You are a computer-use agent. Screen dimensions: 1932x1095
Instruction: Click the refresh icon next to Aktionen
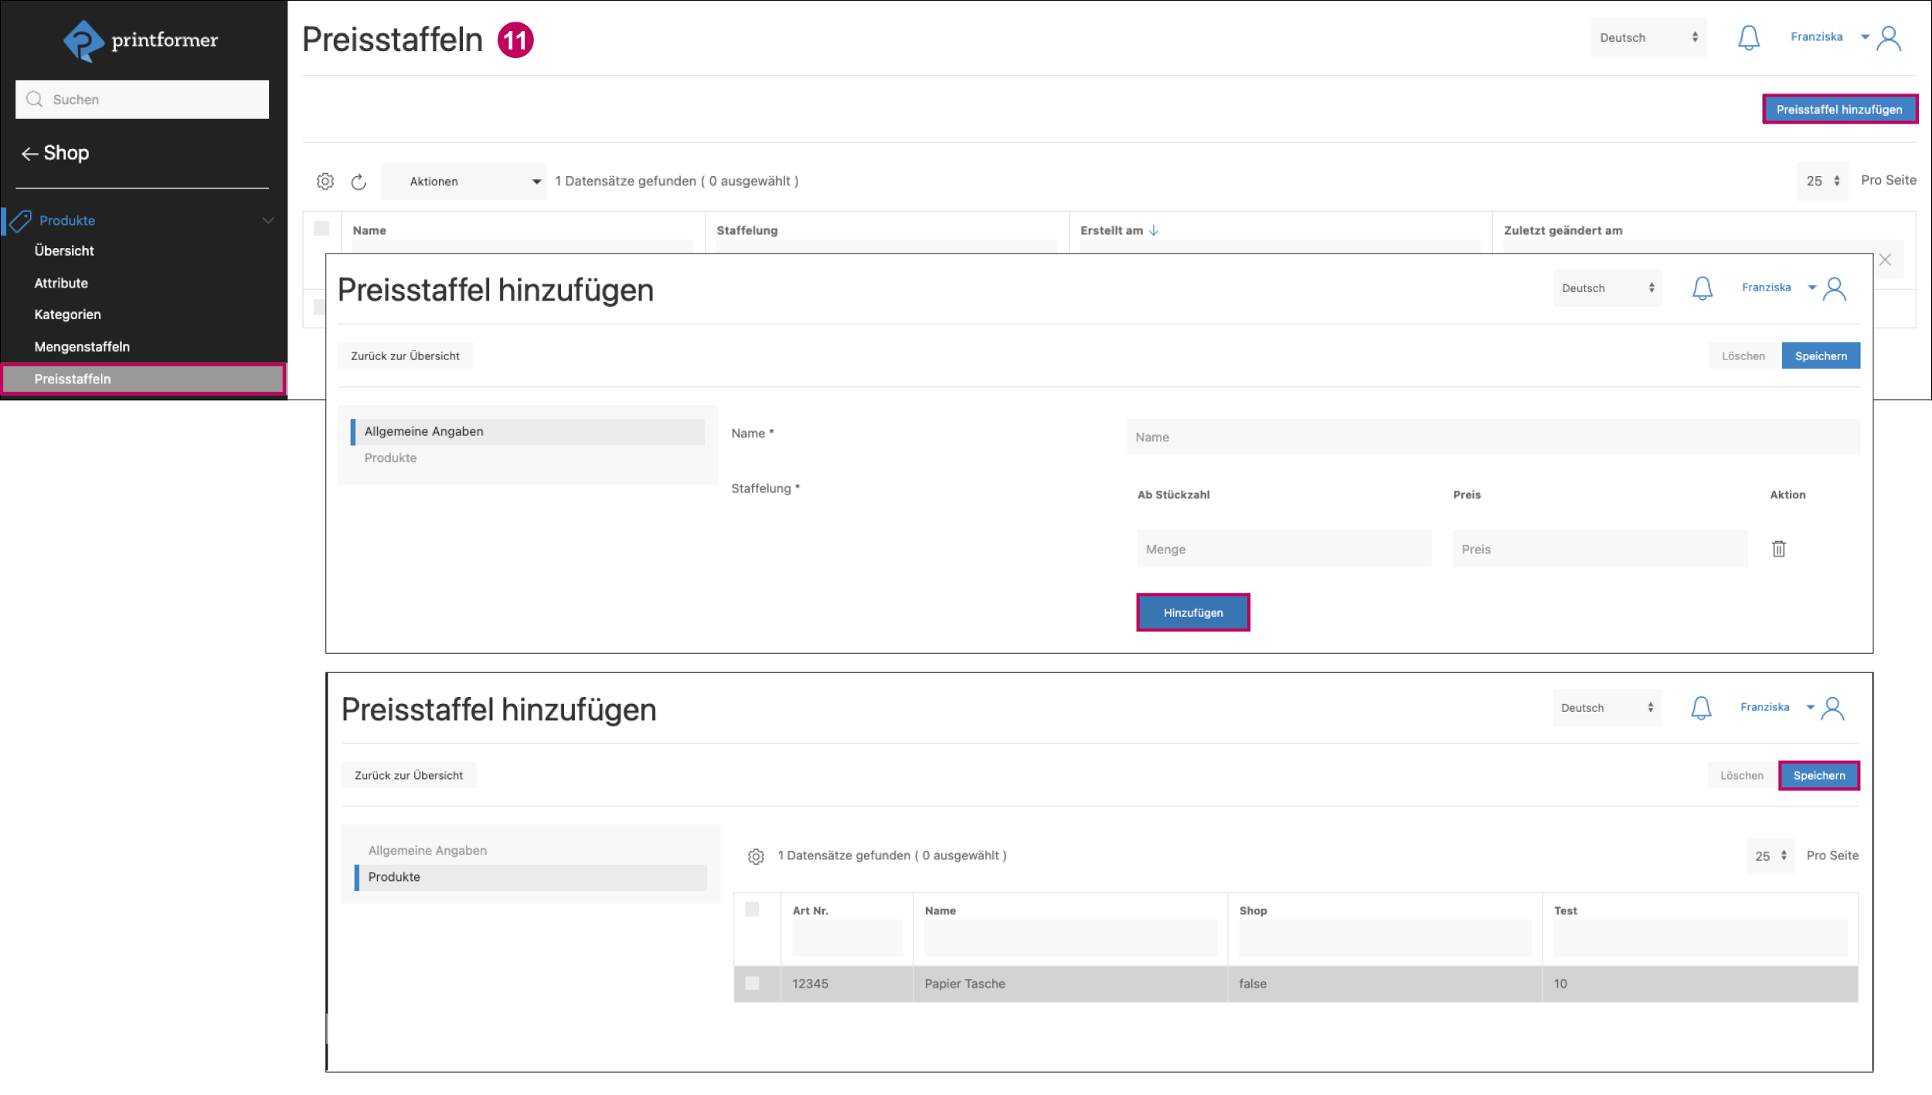point(359,182)
